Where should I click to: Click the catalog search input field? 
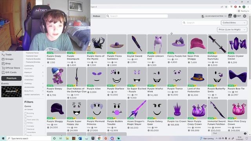pos(201,23)
